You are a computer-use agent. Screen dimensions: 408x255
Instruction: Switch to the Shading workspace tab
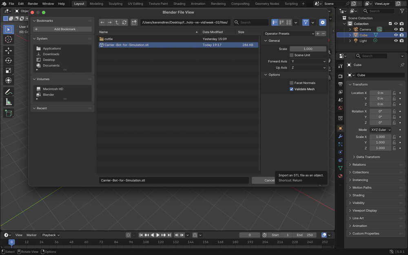(x=179, y=4)
